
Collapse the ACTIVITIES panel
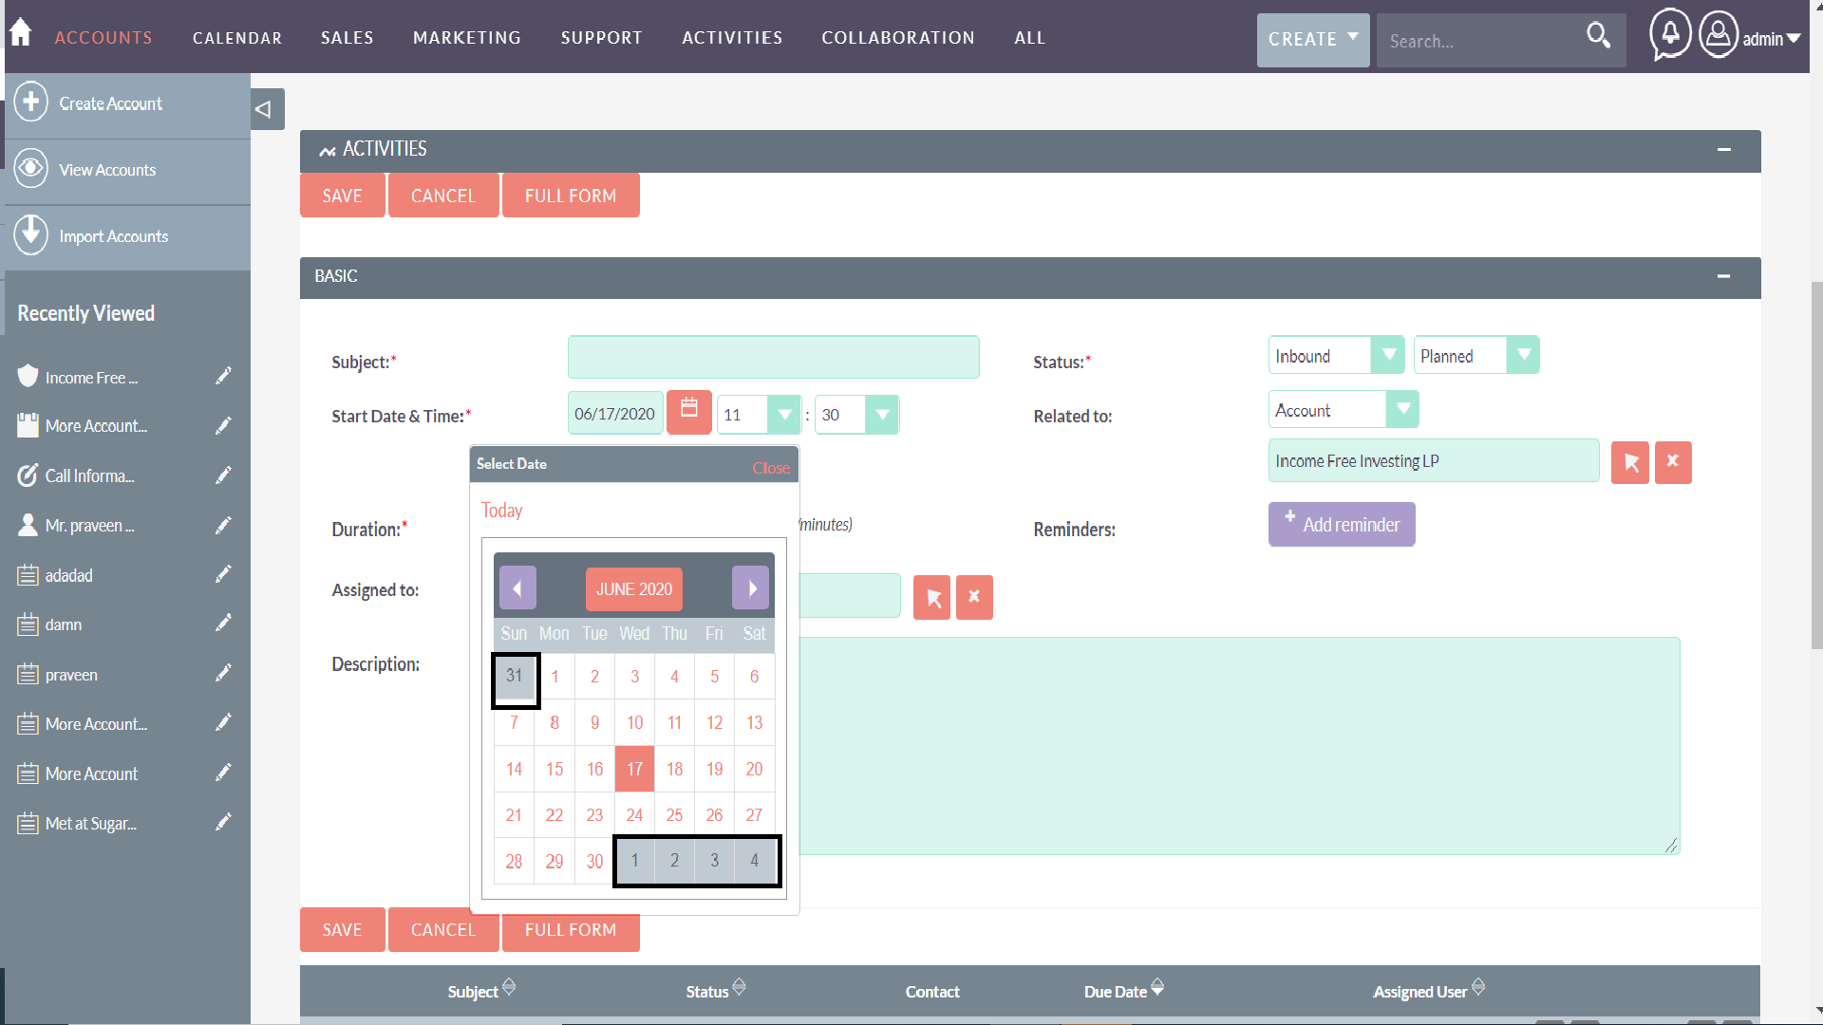tap(1723, 150)
